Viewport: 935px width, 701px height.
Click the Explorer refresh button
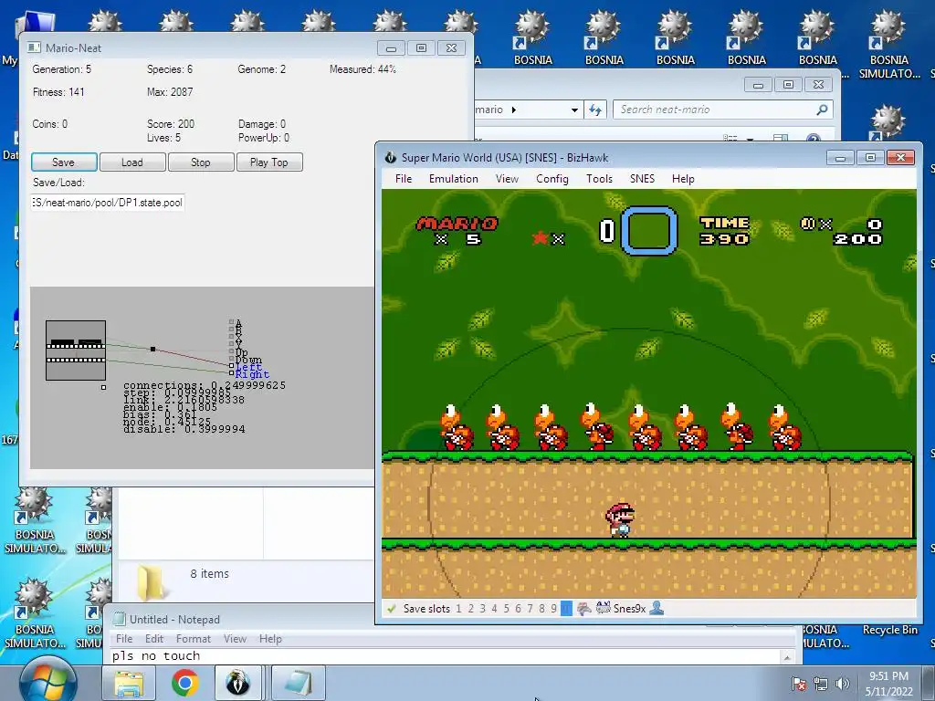595,110
